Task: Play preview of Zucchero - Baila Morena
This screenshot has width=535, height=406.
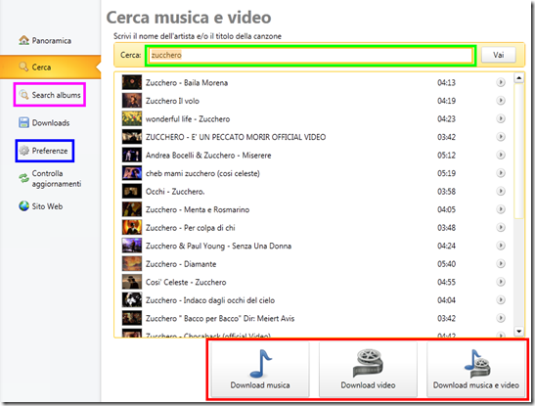Action: pyautogui.click(x=501, y=82)
